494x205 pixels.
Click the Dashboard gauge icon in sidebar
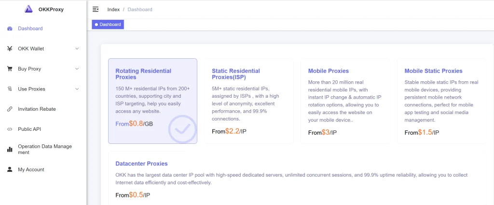click(x=10, y=28)
